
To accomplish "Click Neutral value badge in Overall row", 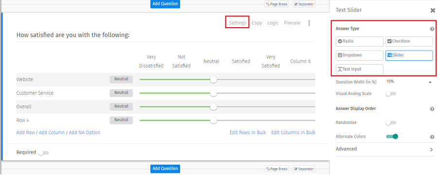I will click(x=121, y=106).
